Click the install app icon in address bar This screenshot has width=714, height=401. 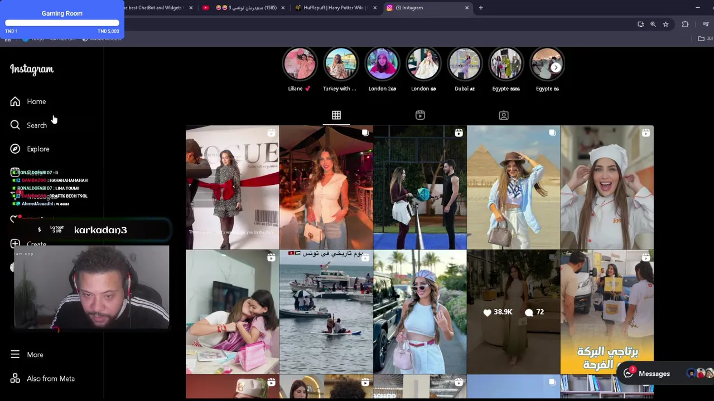(x=641, y=24)
